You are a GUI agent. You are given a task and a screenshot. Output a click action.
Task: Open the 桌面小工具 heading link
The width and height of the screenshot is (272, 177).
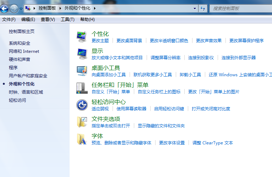click(x=106, y=68)
